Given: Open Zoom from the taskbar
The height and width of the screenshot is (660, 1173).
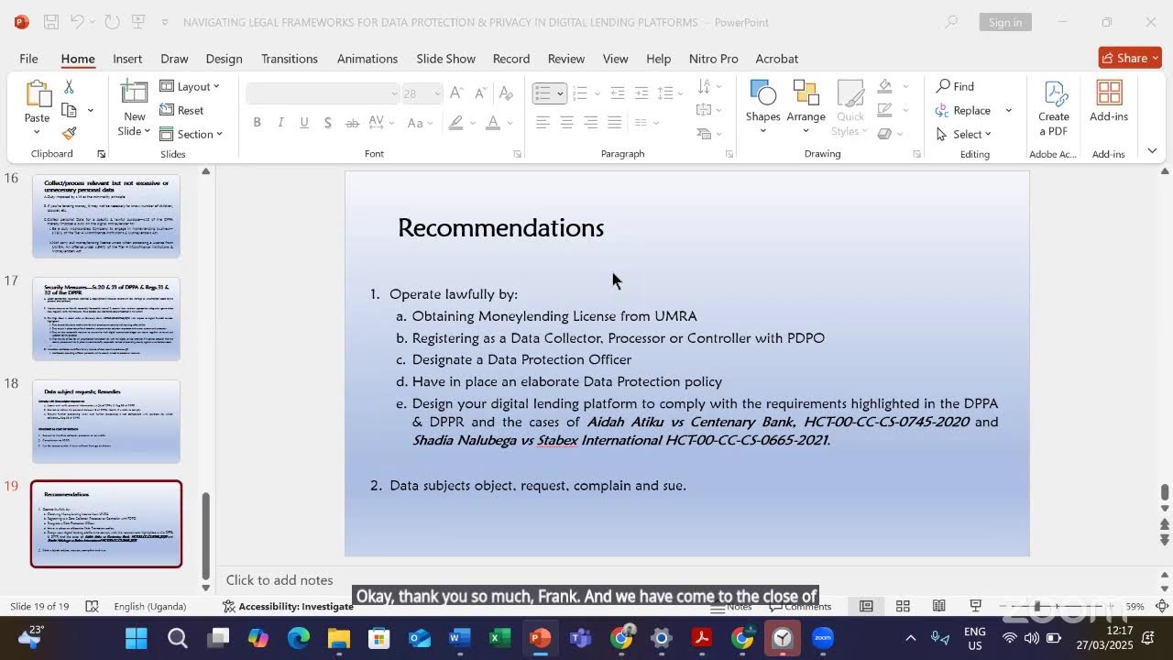Looking at the screenshot, I should click(x=822, y=638).
